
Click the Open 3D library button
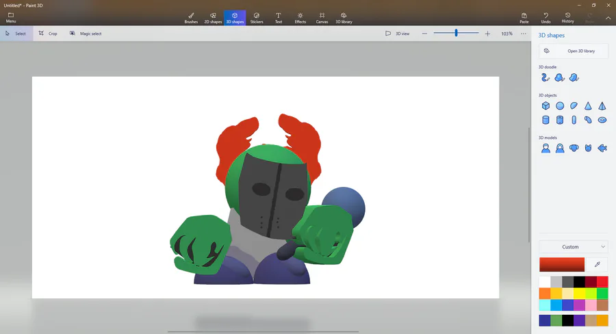pos(573,51)
